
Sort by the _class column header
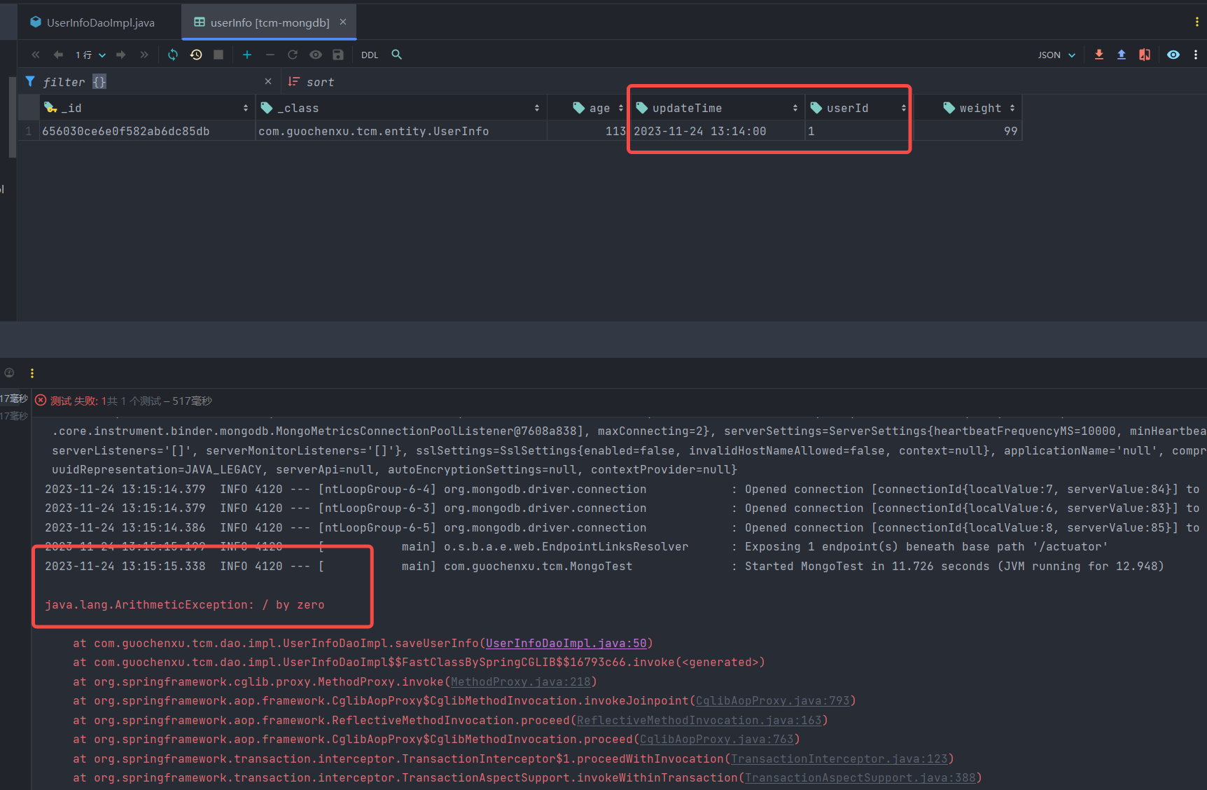coord(400,108)
